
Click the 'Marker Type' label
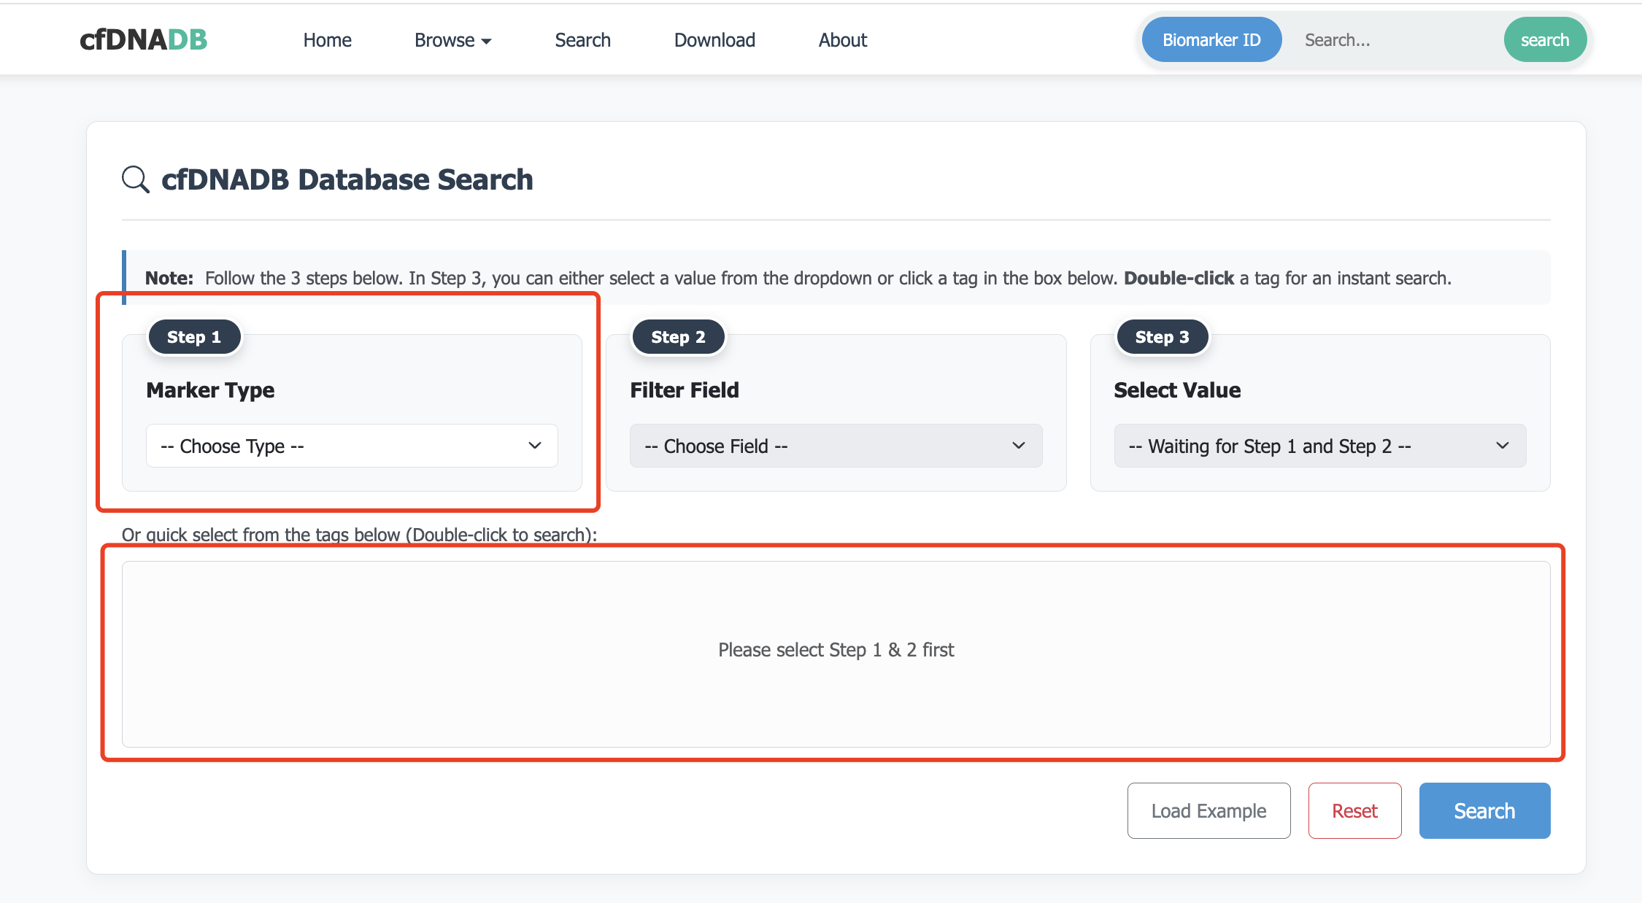(x=210, y=390)
